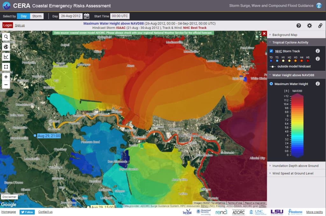
Task: Select the Maximum Water Height radio button
Action: coord(271,84)
